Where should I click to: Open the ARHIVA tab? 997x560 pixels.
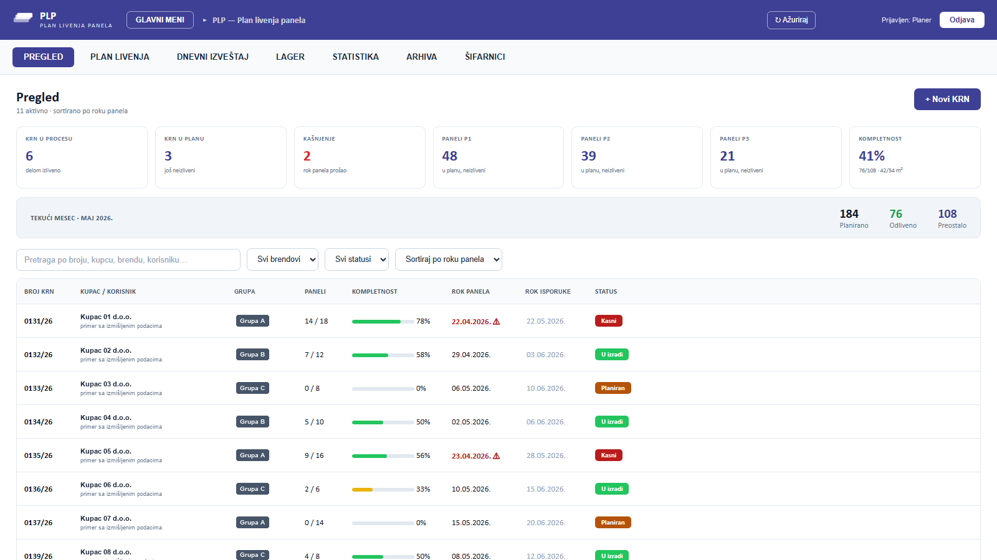422,57
